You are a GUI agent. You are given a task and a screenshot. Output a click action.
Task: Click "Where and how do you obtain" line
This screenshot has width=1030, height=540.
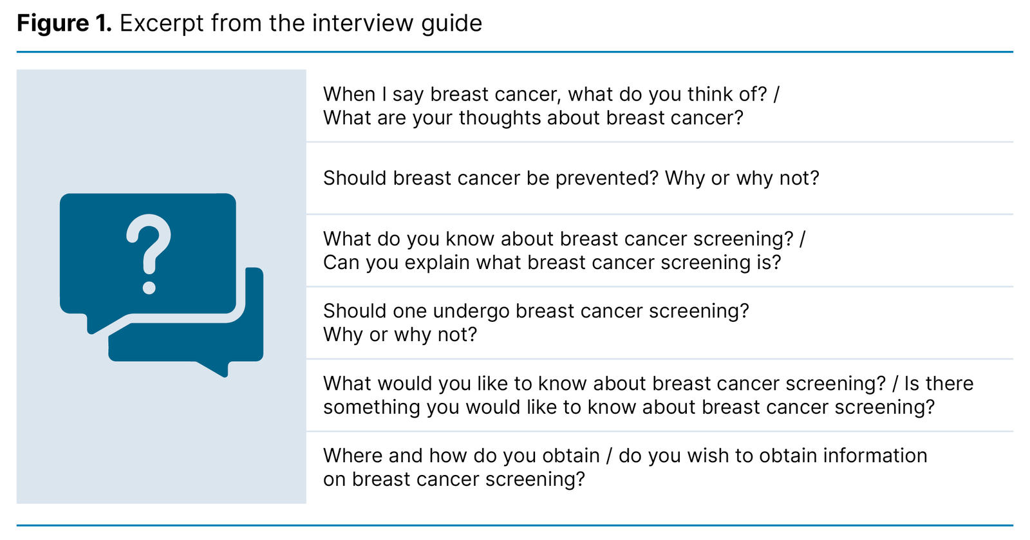point(624,456)
